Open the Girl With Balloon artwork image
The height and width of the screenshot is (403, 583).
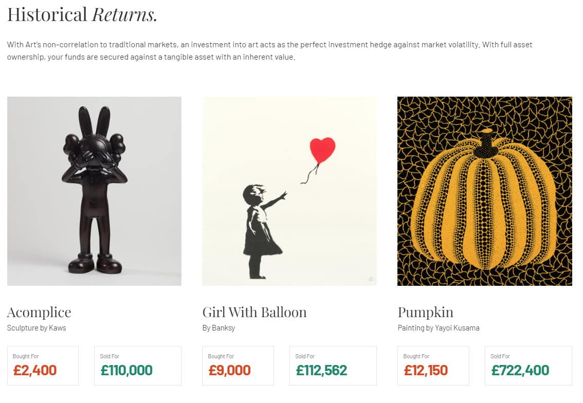coord(289,191)
